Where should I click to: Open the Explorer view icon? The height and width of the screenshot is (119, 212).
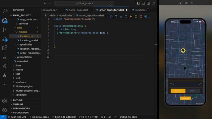[5, 20]
